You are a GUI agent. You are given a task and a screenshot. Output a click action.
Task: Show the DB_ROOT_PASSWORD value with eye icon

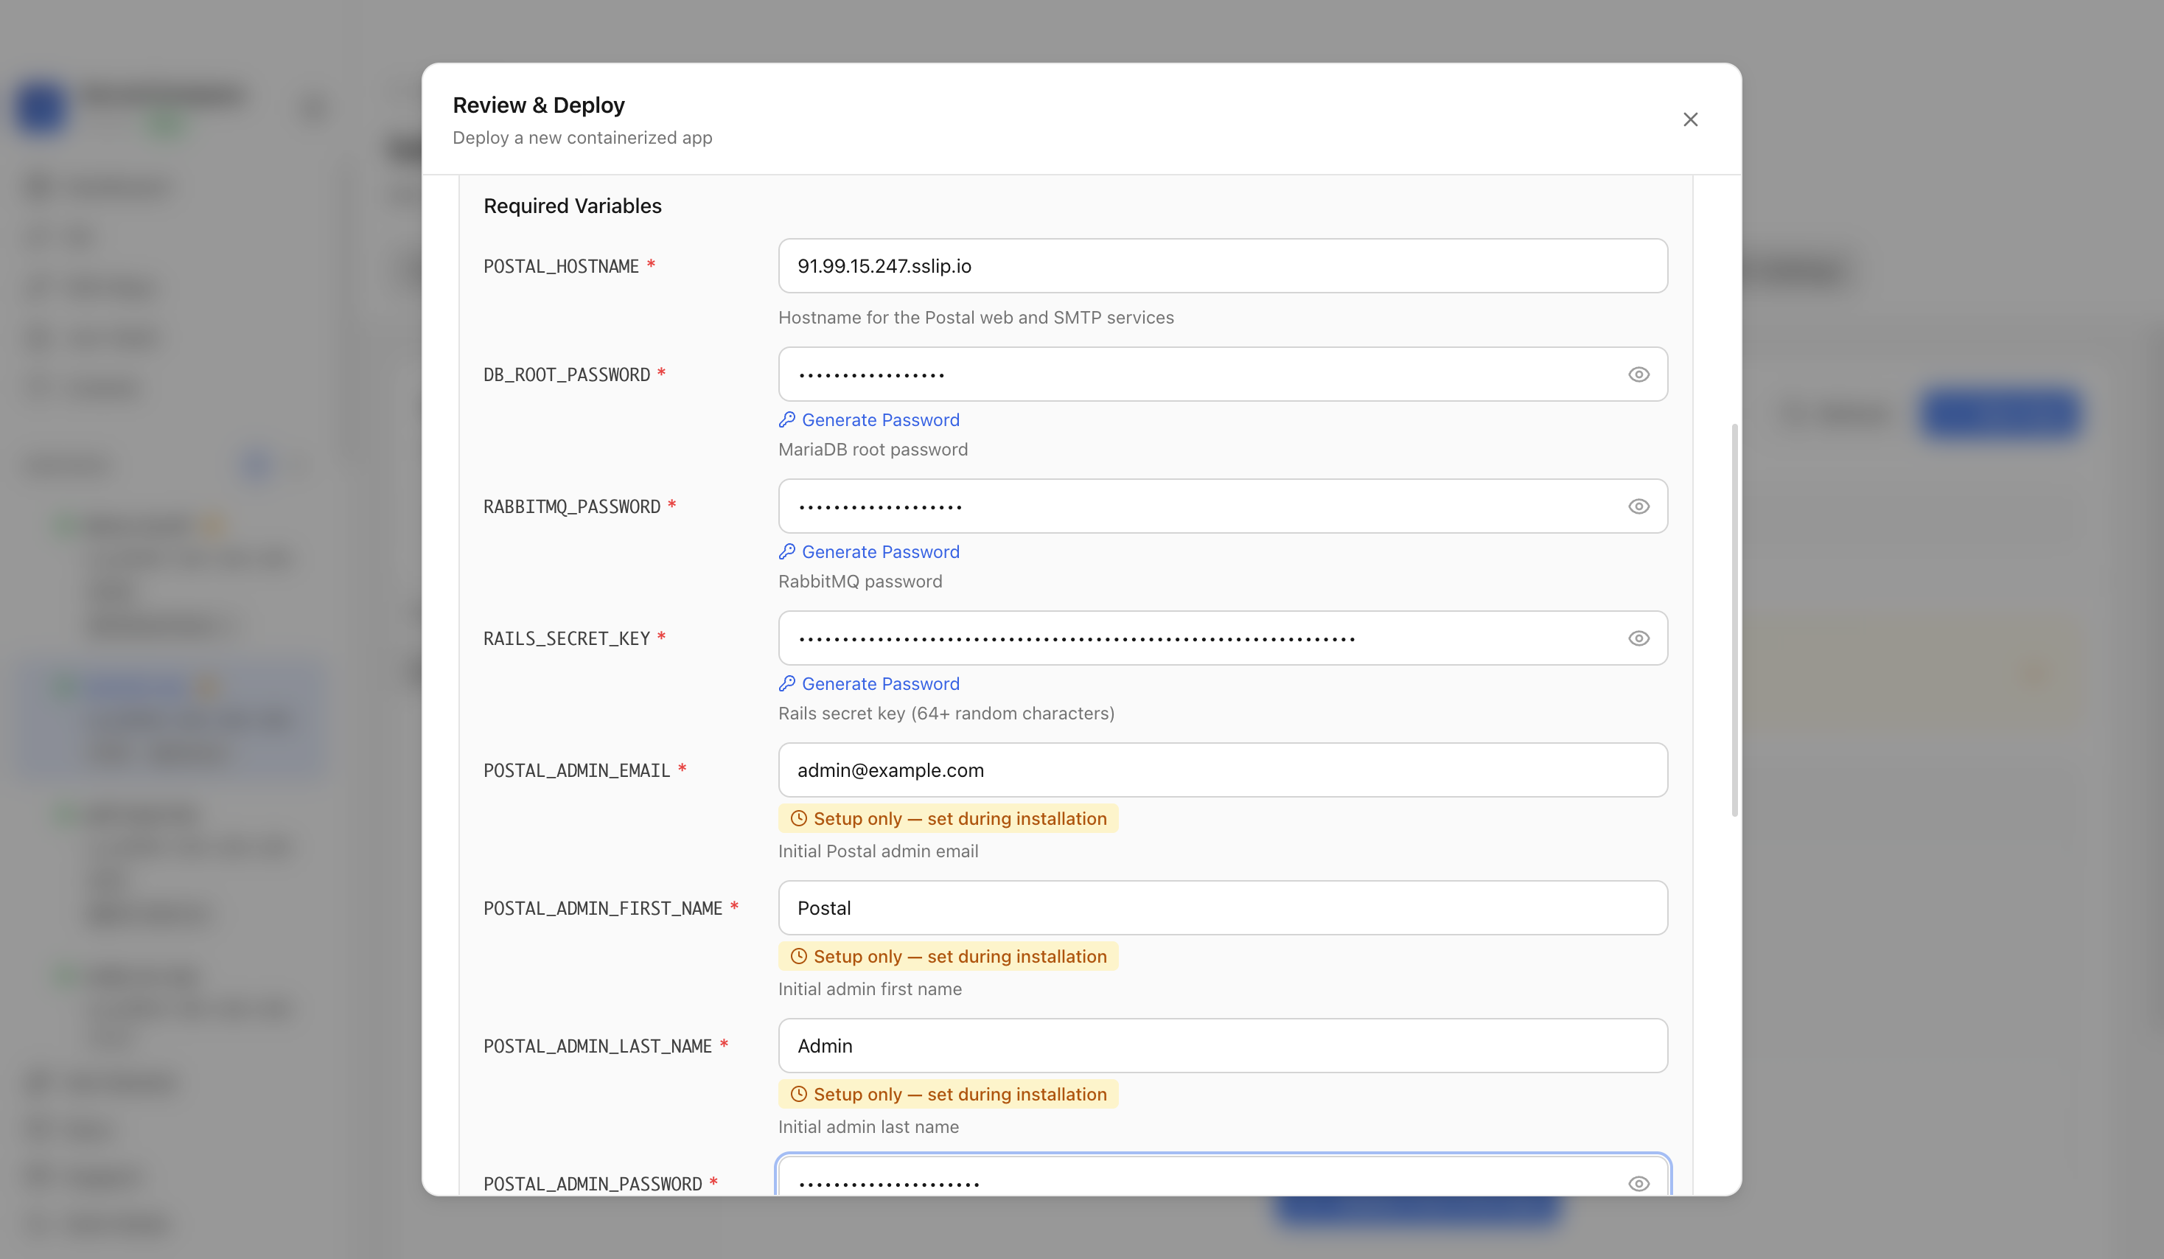1638,374
